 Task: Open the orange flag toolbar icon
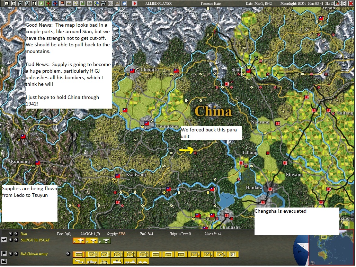click(x=62, y=3)
